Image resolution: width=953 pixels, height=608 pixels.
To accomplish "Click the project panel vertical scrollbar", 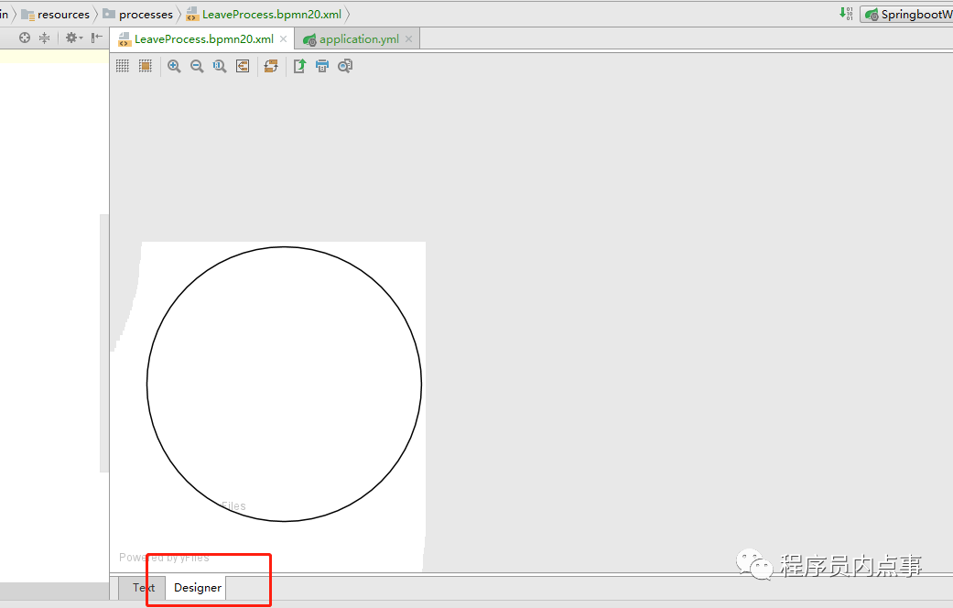I will tap(104, 342).
